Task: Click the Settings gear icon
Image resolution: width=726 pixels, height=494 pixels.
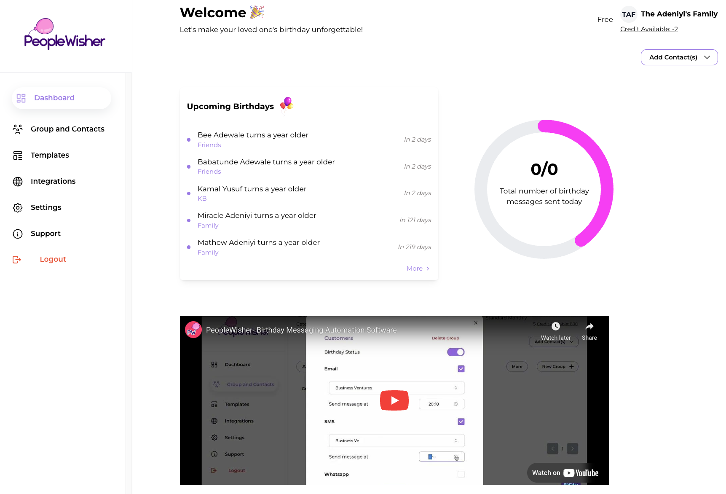Action: [x=18, y=208]
